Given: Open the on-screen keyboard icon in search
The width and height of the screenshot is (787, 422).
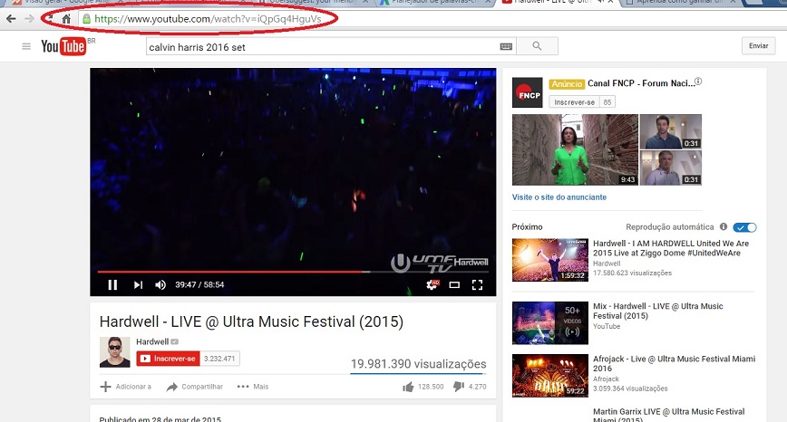Looking at the screenshot, I should coord(506,46).
